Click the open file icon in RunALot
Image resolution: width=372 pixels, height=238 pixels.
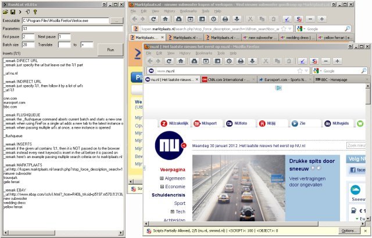pos(5,12)
